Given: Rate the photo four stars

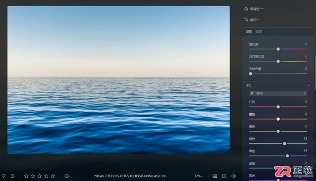Looking at the screenshot, I should pyautogui.click(x=46, y=176).
